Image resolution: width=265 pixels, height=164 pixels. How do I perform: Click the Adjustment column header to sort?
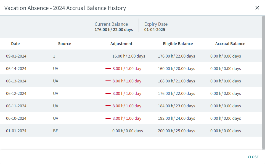121,44
